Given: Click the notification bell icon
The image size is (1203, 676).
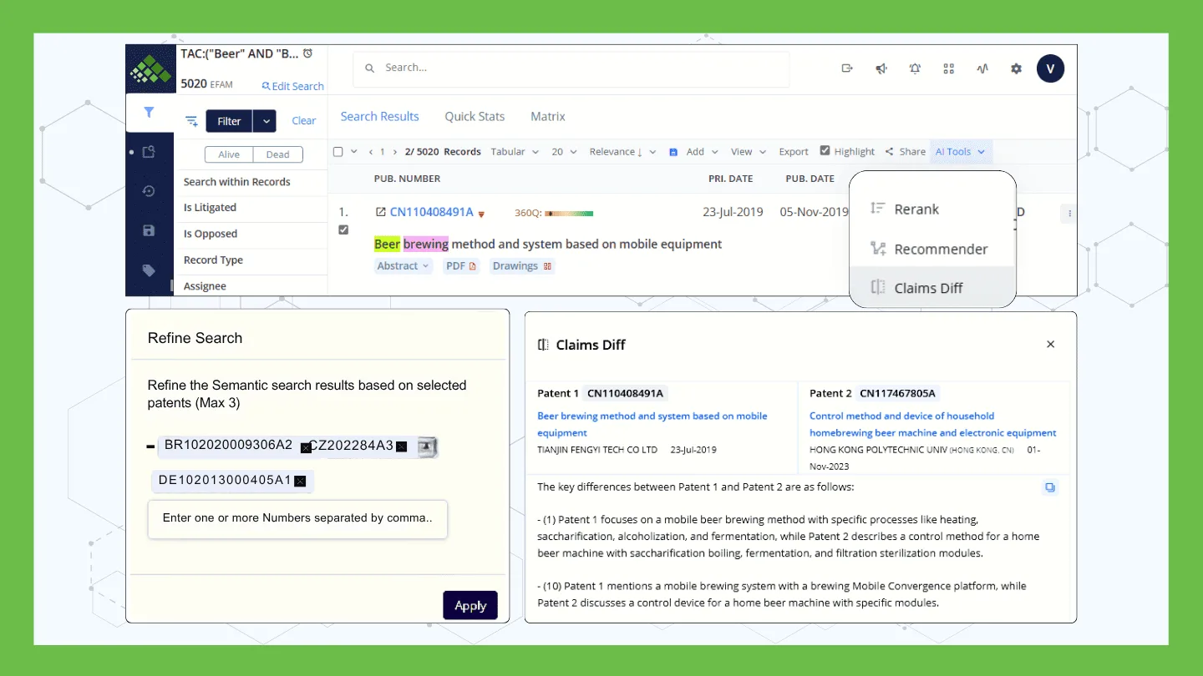Looking at the screenshot, I should click(x=915, y=68).
